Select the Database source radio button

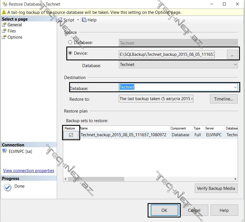pyautogui.click(x=70, y=42)
